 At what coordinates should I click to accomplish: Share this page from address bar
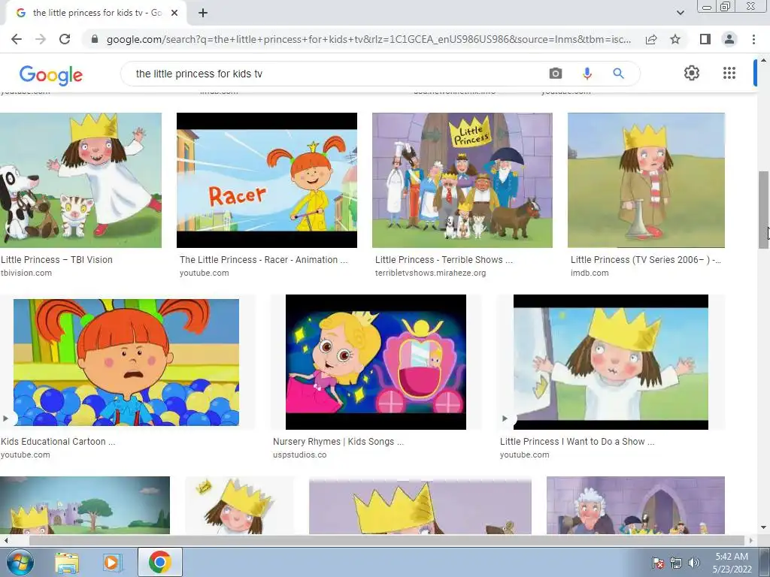click(651, 39)
